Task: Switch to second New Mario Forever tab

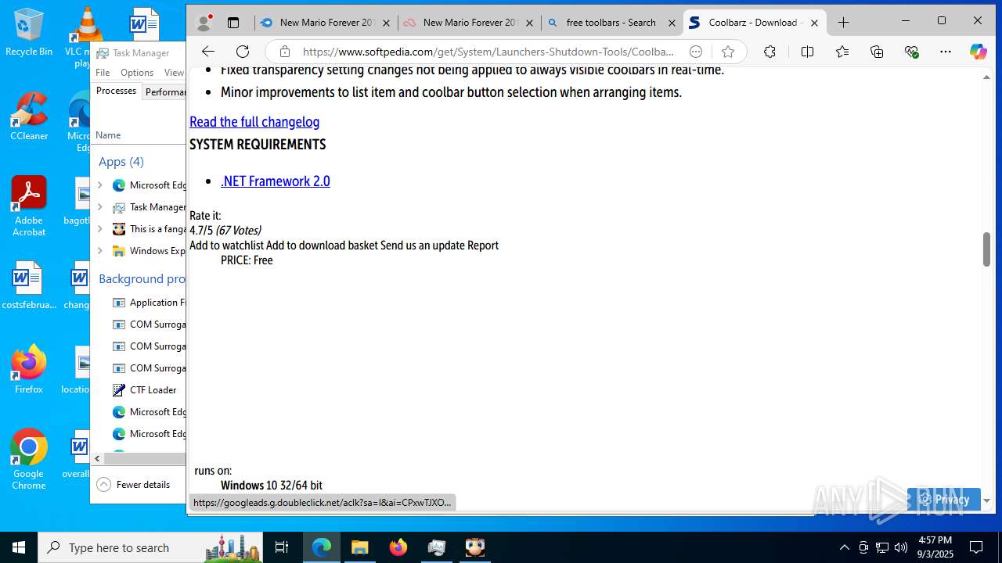Action: tap(469, 23)
